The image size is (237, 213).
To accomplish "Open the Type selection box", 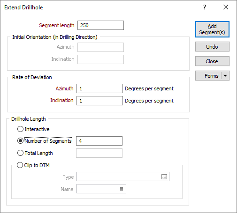I will [123, 176].
